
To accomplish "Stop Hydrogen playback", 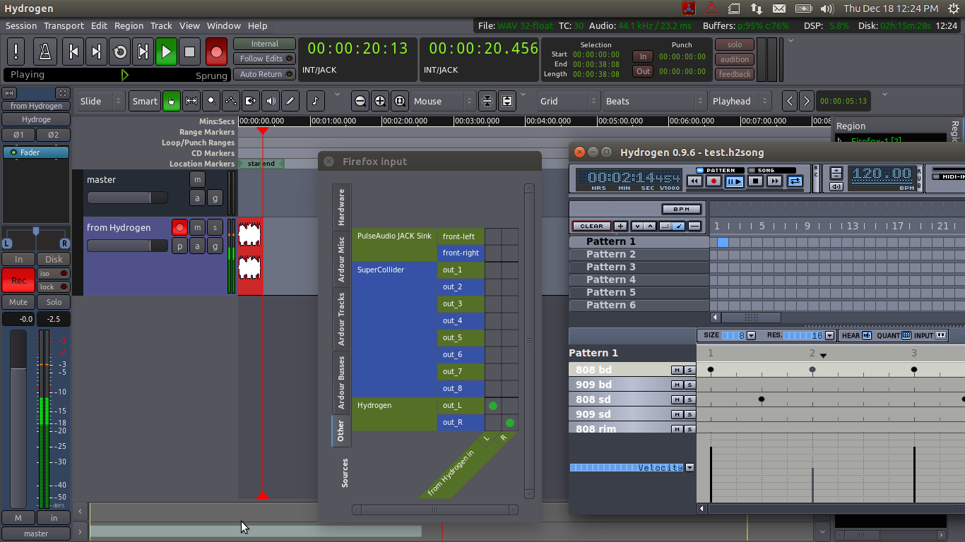I will 755,181.
